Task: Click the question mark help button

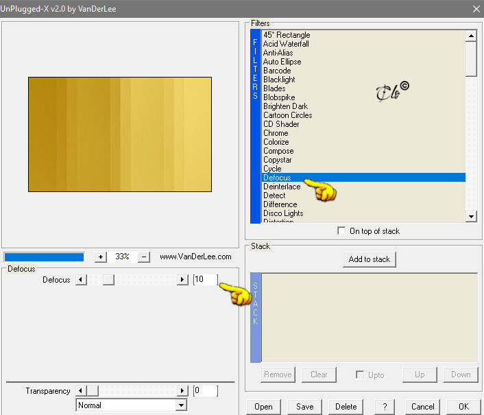Action: click(385, 407)
